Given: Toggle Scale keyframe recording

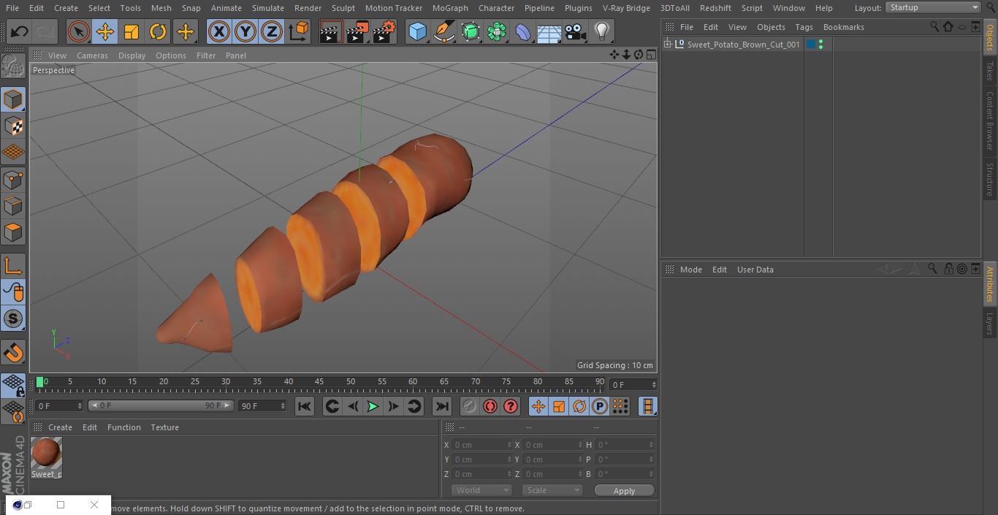Looking at the screenshot, I should 559,406.
